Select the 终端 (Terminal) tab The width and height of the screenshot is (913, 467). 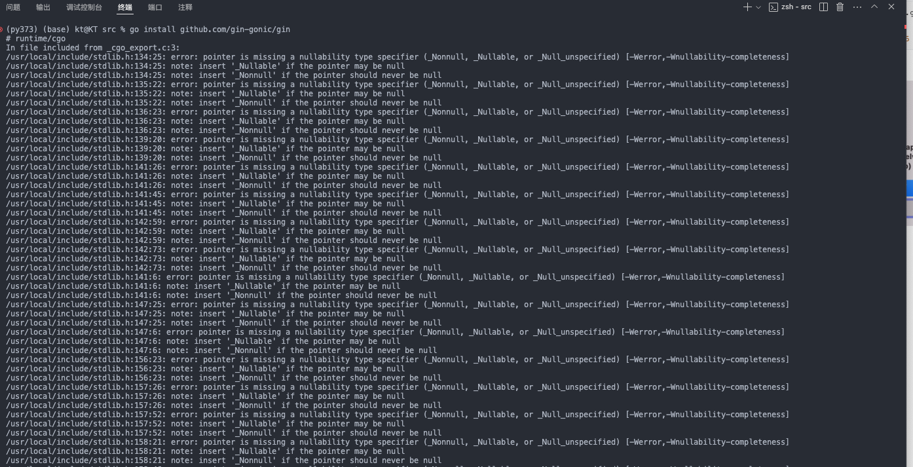tap(125, 7)
